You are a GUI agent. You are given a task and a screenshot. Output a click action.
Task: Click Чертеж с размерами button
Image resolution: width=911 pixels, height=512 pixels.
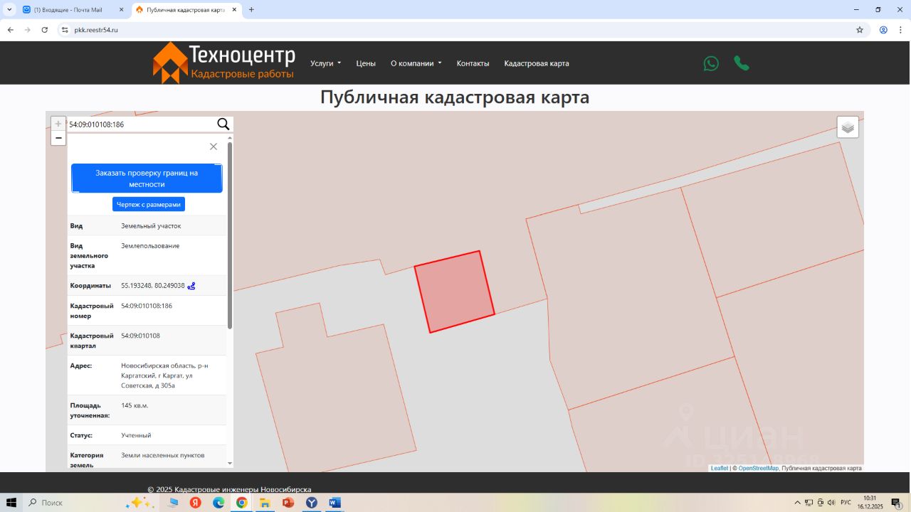tap(149, 204)
